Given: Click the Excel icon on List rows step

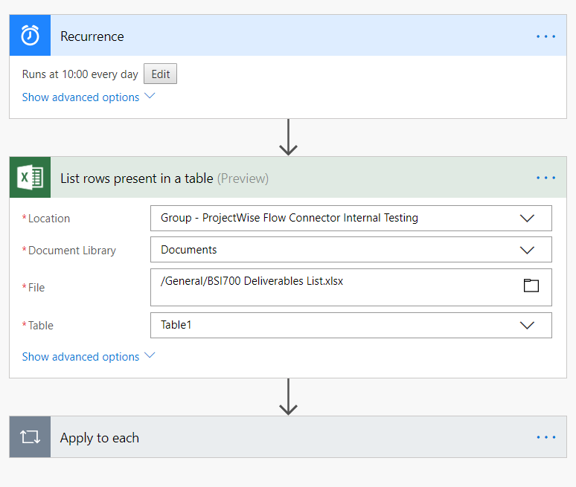Looking at the screenshot, I should tap(30, 177).
